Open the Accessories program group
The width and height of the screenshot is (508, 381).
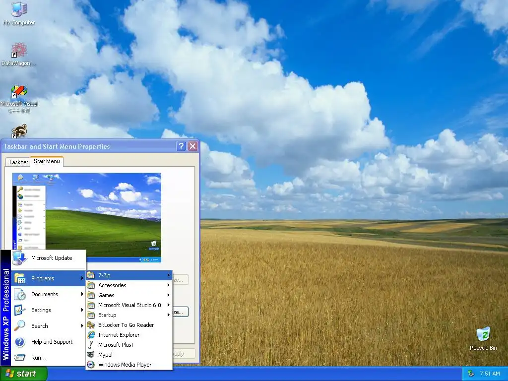coord(129,285)
